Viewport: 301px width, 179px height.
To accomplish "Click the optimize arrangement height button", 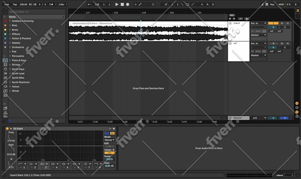I will [x=240, y=19].
